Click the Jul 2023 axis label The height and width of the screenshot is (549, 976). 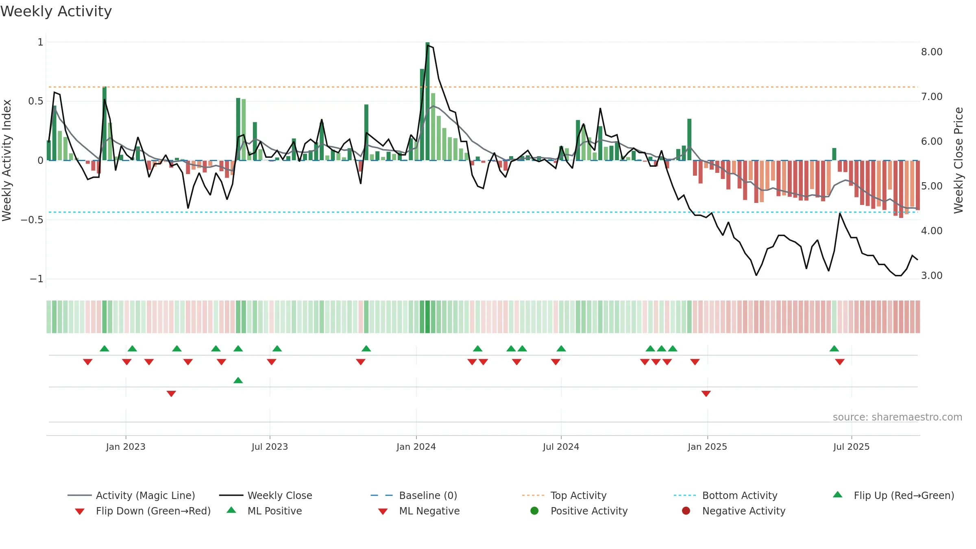click(x=270, y=447)
